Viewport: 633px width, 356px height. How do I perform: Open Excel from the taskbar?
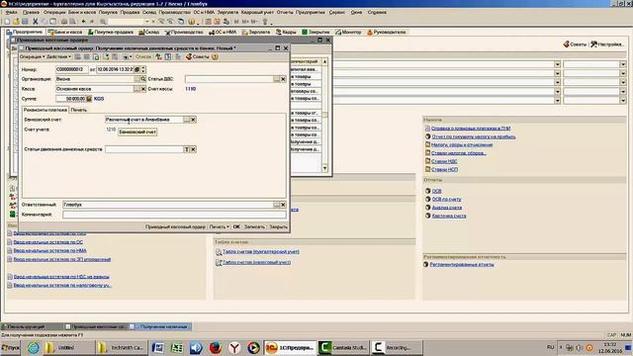pyautogui.click(x=176, y=347)
